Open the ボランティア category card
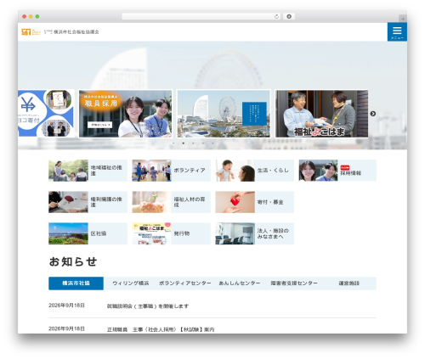This screenshot has width=425, height=359. pos(171,171)
